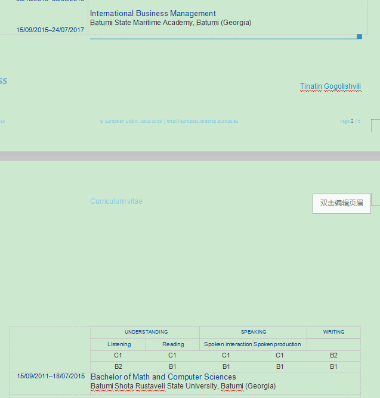Click the Bachelor of Math and Computer Sciences heading

click(163, 377)
